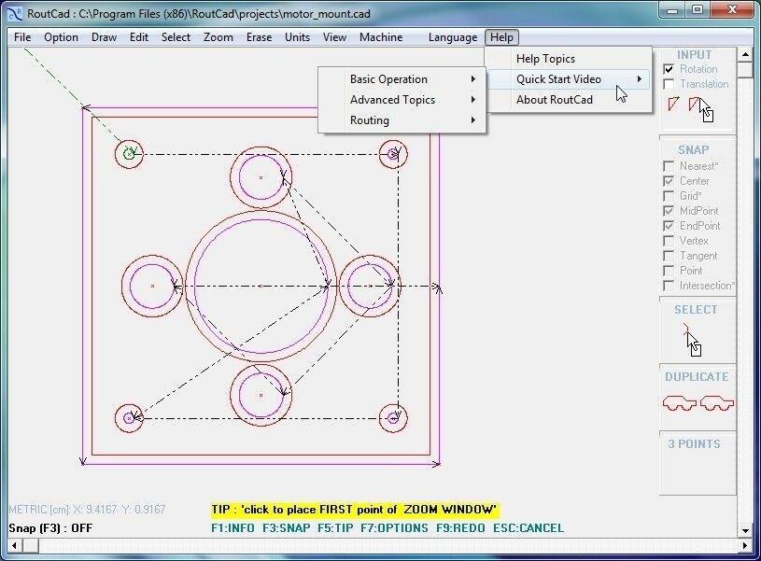The width and height of the screenshot is (761, 561).
Task: Toggle the MidPoint snap checkbox
Action: (x=669, y=211)
